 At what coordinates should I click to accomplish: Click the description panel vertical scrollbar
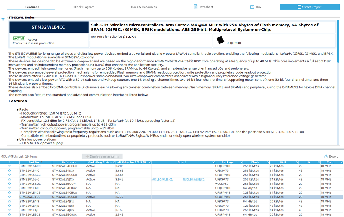point(338,41)
